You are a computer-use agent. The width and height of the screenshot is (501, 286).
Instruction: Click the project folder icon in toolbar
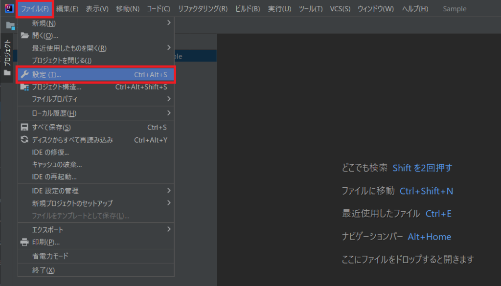(10, 25)
